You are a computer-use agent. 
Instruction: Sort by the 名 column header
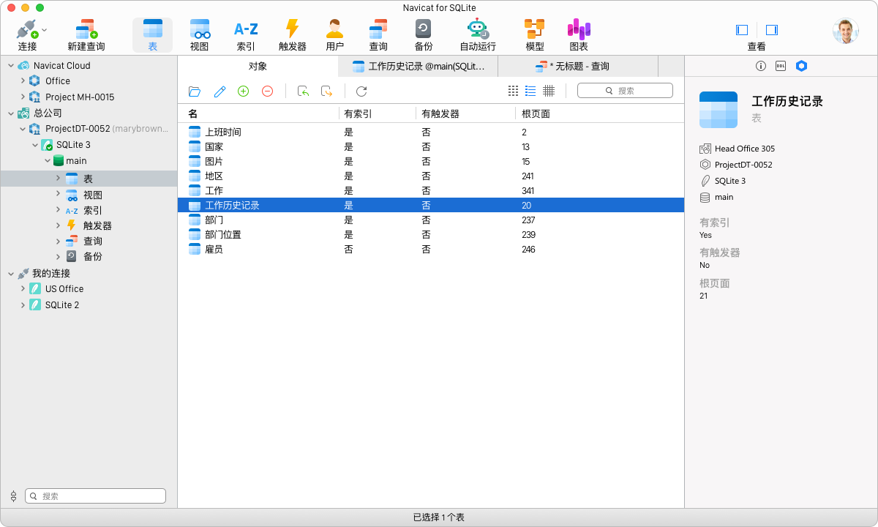[x=259, y=113]
